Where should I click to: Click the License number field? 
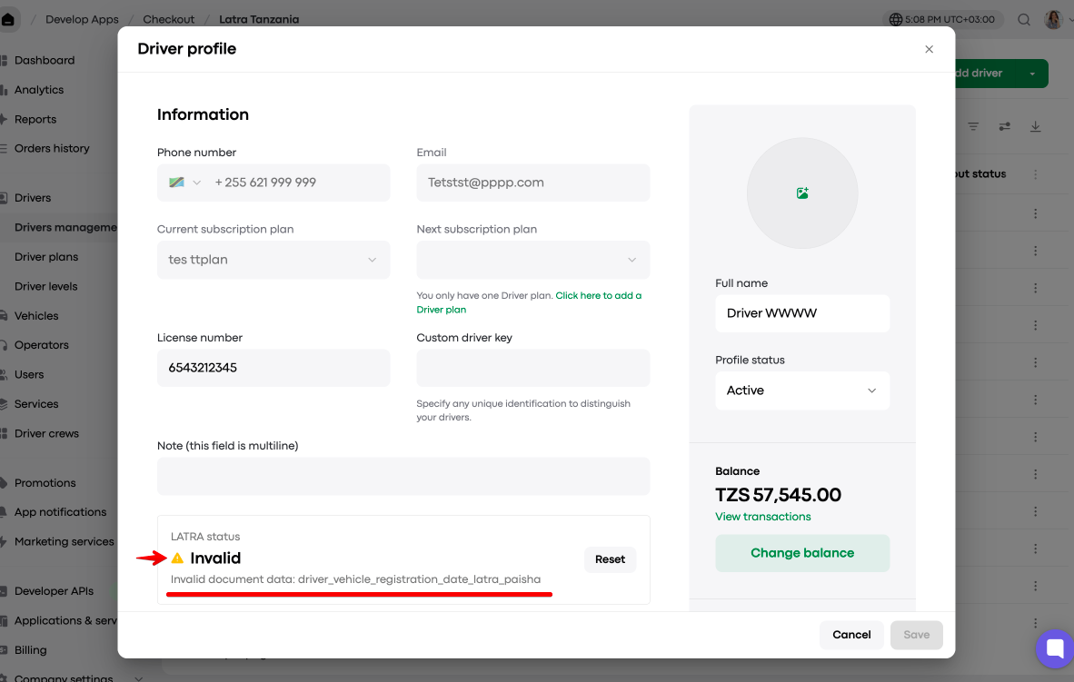[273, 368]
